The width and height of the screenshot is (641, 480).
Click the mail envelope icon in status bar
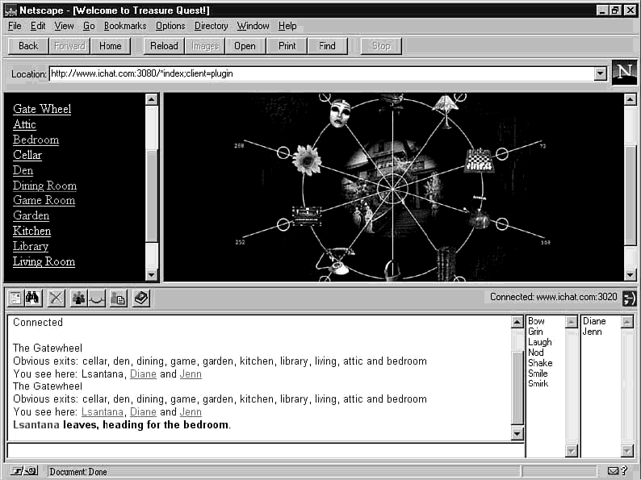tap(614, 471)
